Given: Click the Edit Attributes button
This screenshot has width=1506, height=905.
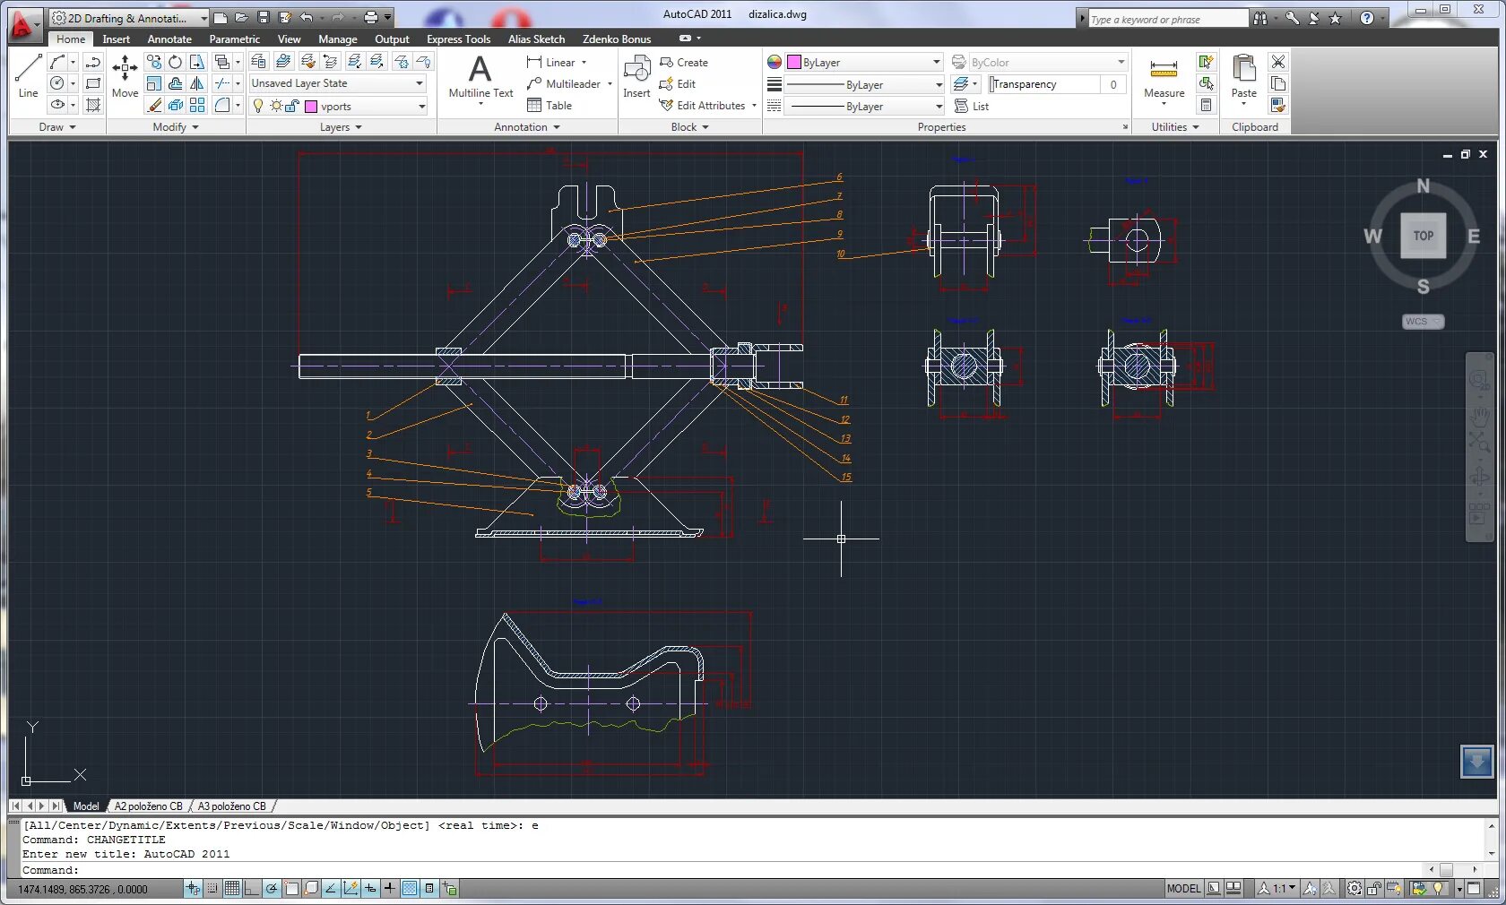Looking at the screenshot, I should [x=708, y=106].
